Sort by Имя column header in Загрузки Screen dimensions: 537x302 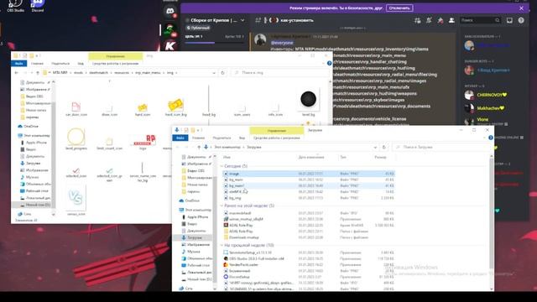coord(227,157)
